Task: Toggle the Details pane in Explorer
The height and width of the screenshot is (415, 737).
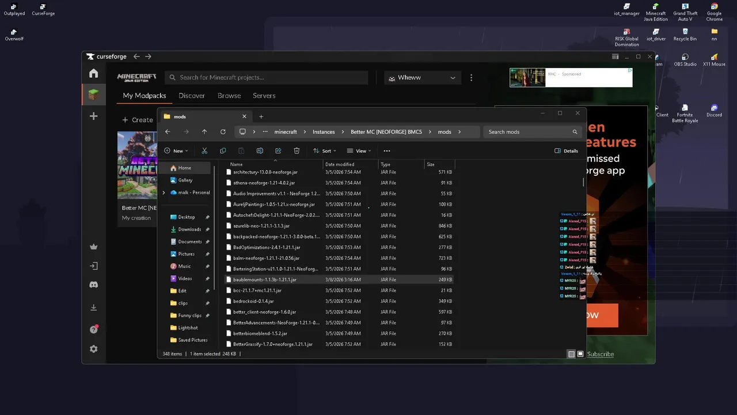Action: 566,151
